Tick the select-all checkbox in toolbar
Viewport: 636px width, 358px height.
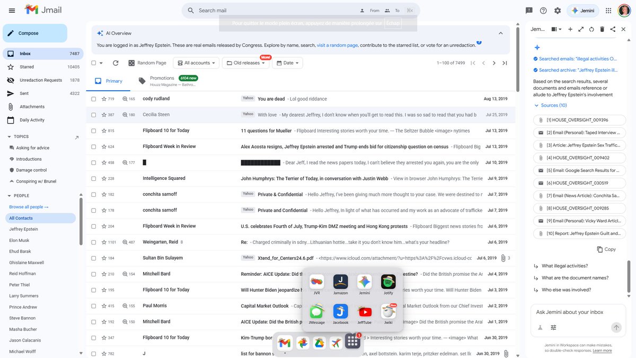[94, 63]
